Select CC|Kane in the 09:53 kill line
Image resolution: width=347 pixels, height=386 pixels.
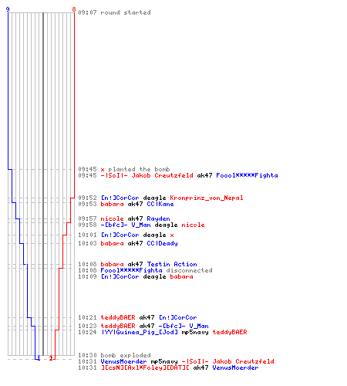160,204
